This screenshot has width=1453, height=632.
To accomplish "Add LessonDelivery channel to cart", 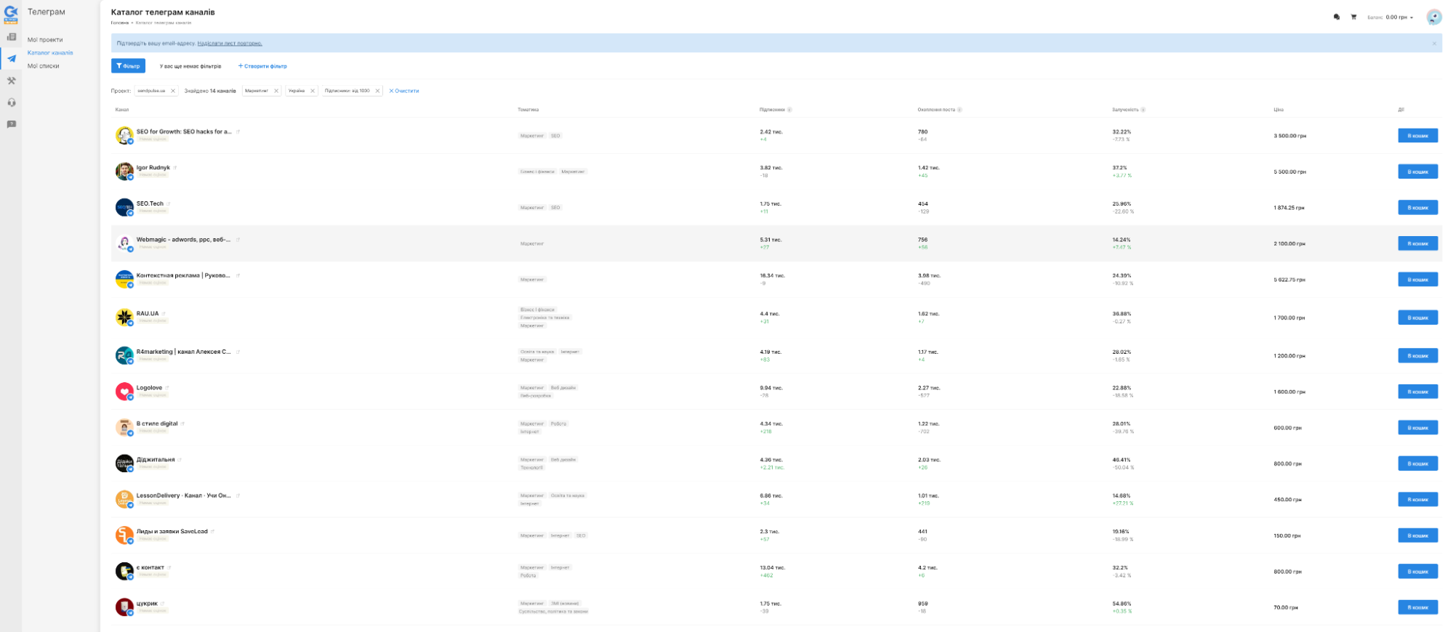I will 1417,500.
